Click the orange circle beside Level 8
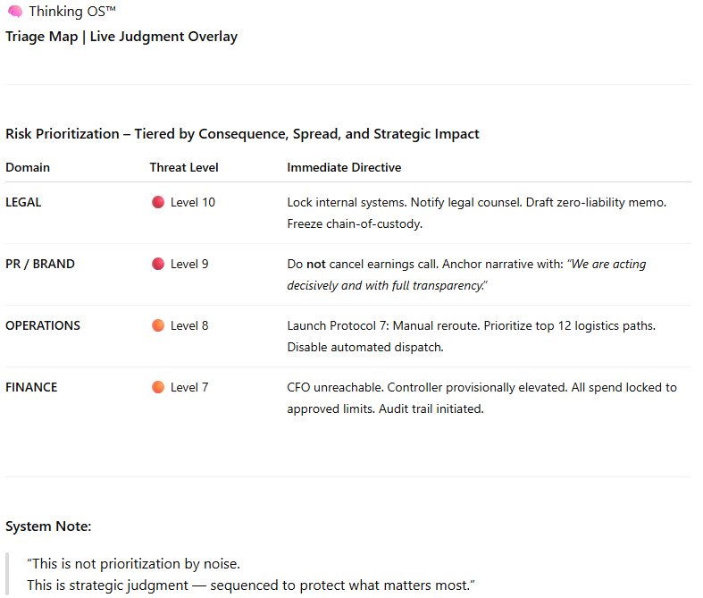Screen dimensions: 703x598 158,325
